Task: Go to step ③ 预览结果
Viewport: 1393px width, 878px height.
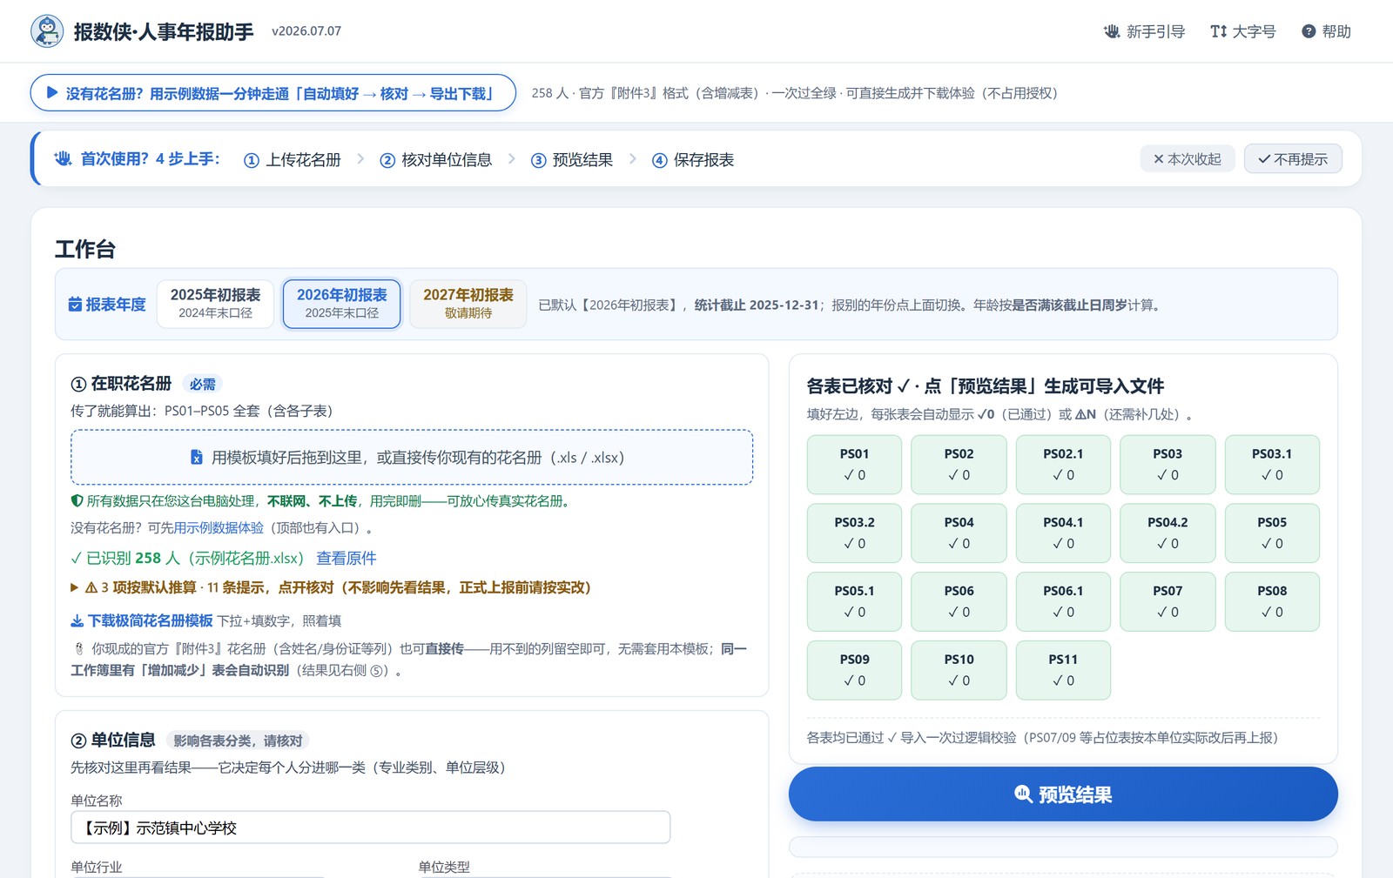Action: click(571, 160)
